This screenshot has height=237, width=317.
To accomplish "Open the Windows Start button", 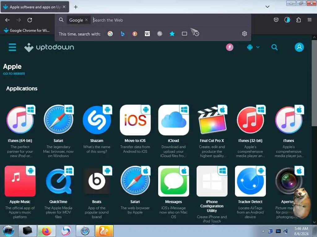I will coord(8,231).
